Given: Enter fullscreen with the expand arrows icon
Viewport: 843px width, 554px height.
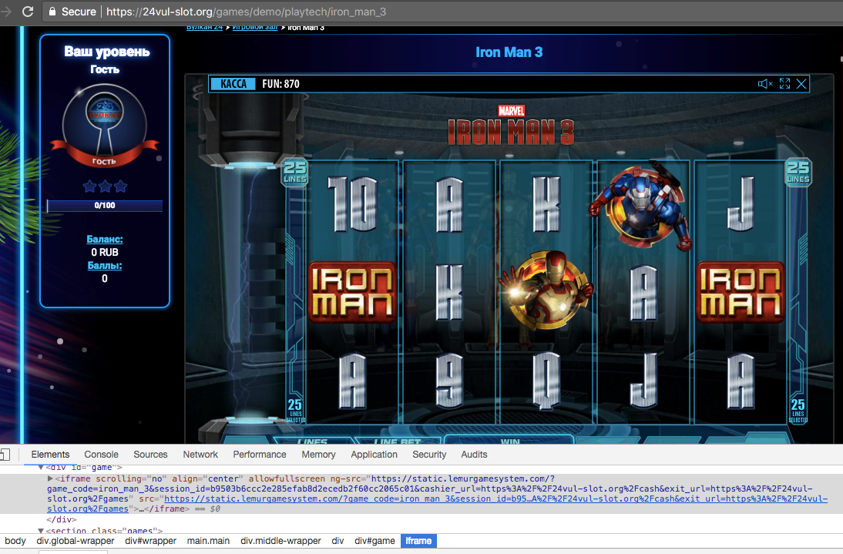Looking at the screenshot, I should tap(785, 84).
